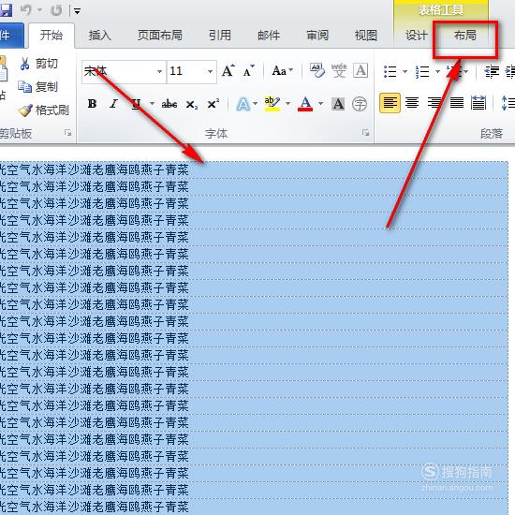Click the line spacing icon
The image size is (515, 515).
508,103
